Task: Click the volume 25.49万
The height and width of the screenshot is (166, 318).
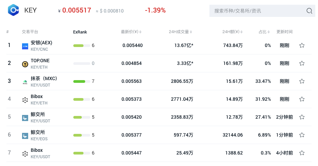Action: [185, 153]
